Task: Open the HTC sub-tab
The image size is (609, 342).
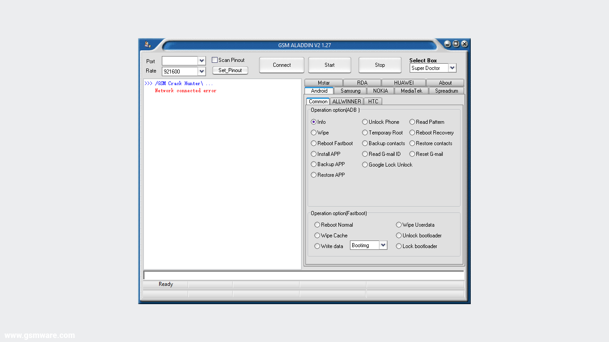Action: click(x=373, y=101)
